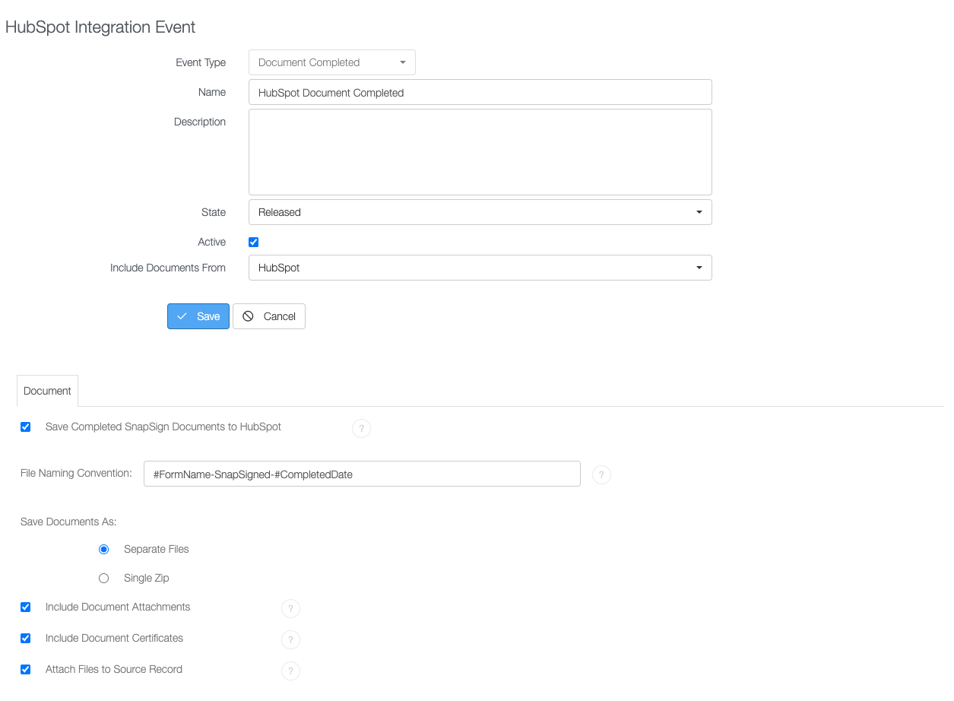Click the 'Name' field label
The height and width of the screenshot is (701, 954).
click(212, 92)
